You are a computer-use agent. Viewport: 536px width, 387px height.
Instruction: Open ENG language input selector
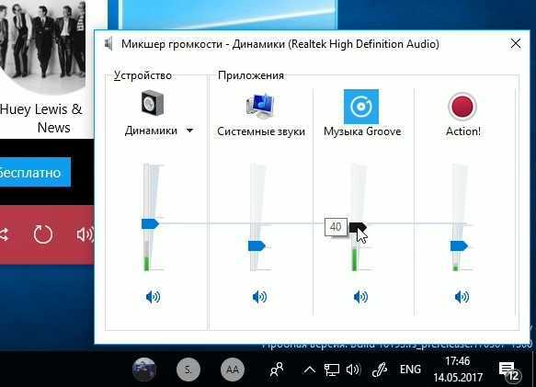point(410,370)
